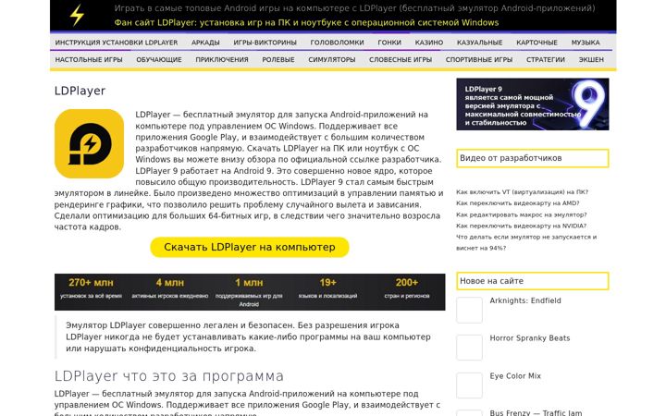Image resolution: width=666 pixels, height=416 pixels.
Task: Open the Обучающие category
Action: tap(159, 60)
